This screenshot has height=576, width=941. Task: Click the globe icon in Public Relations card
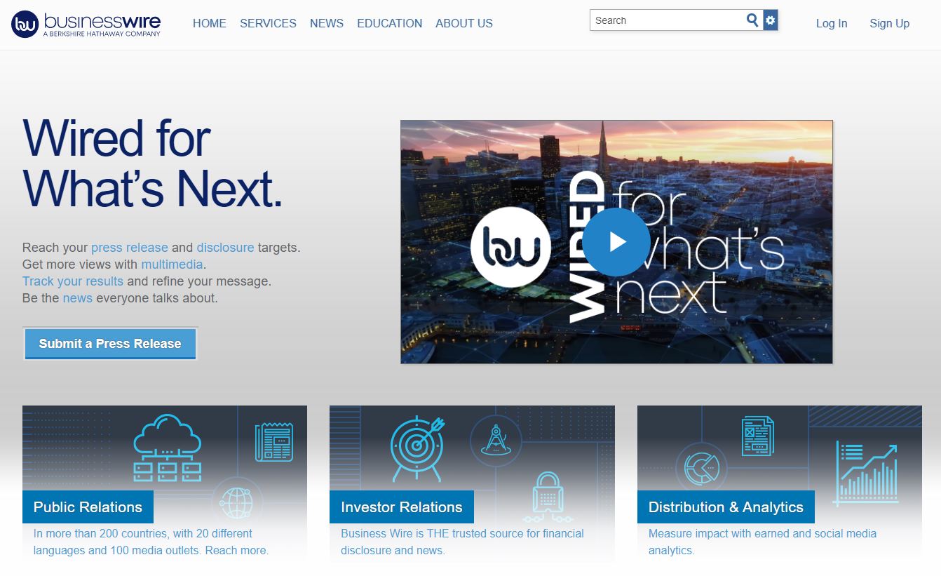tap(236, 502)
